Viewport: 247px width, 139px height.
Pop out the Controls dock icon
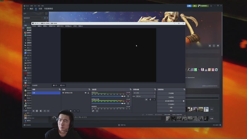coord(184,90)
